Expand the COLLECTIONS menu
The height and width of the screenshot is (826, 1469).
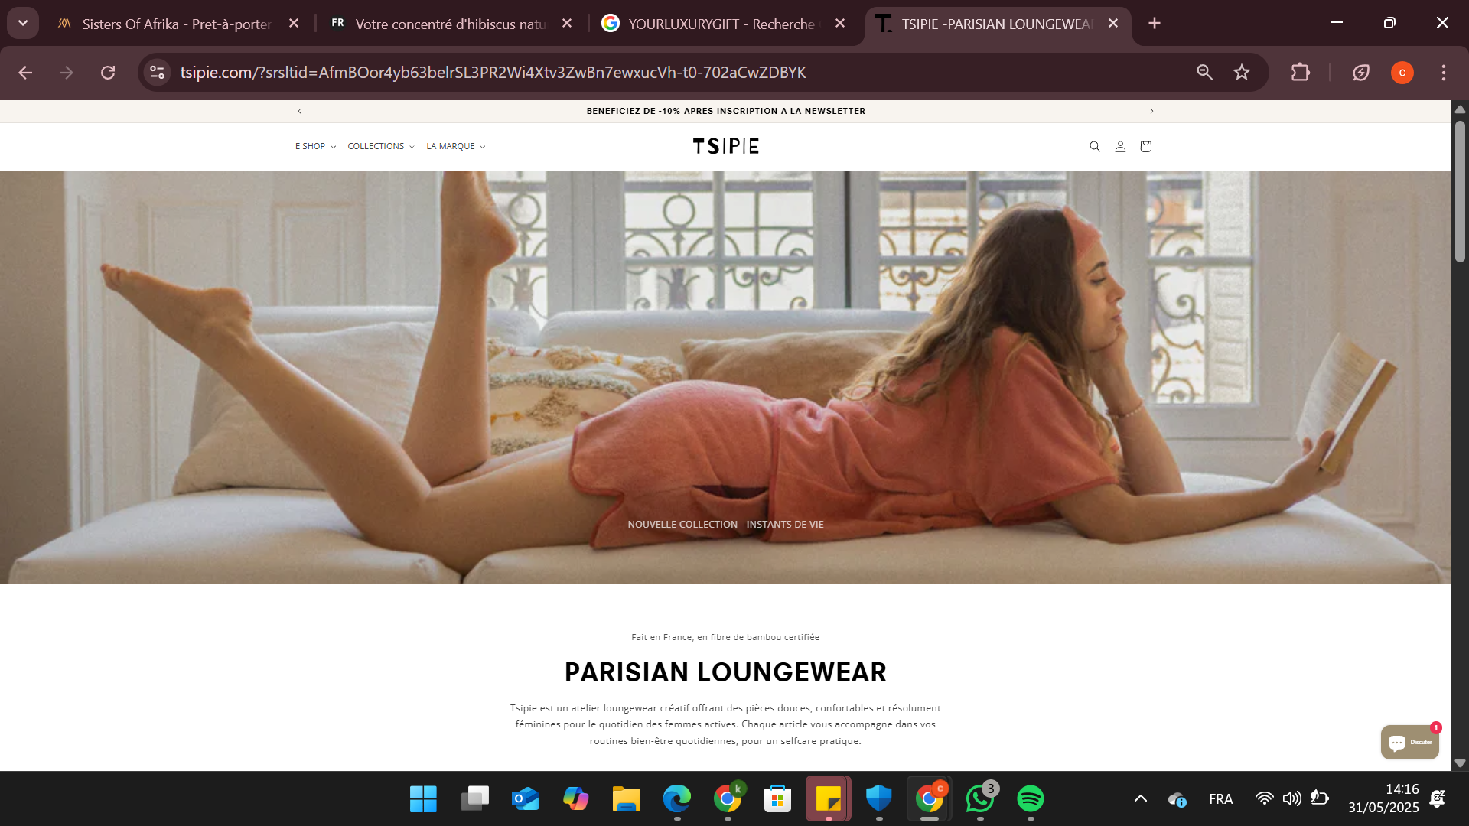(x=381, y=146)
